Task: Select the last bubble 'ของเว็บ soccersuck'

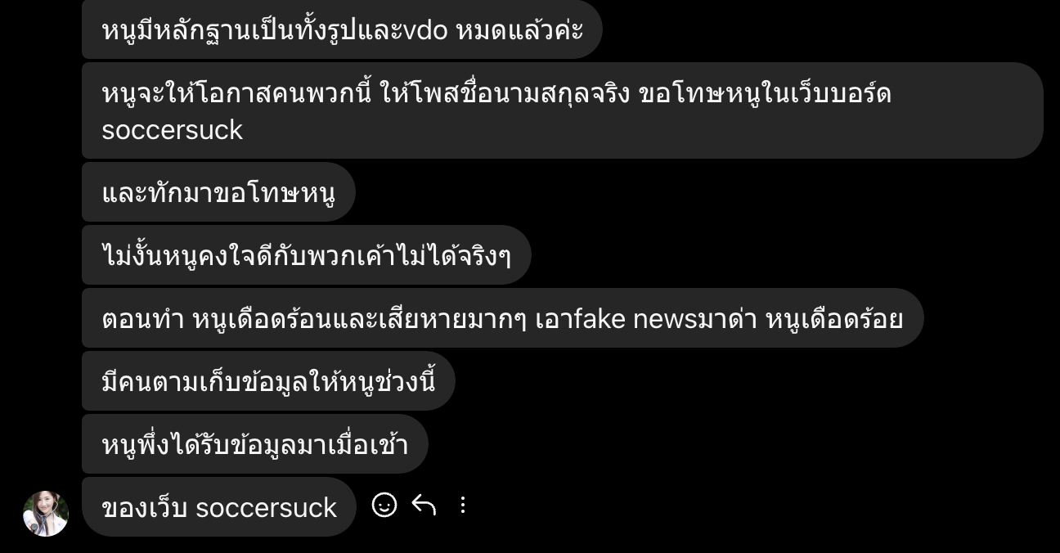Action: pos(219,507)
